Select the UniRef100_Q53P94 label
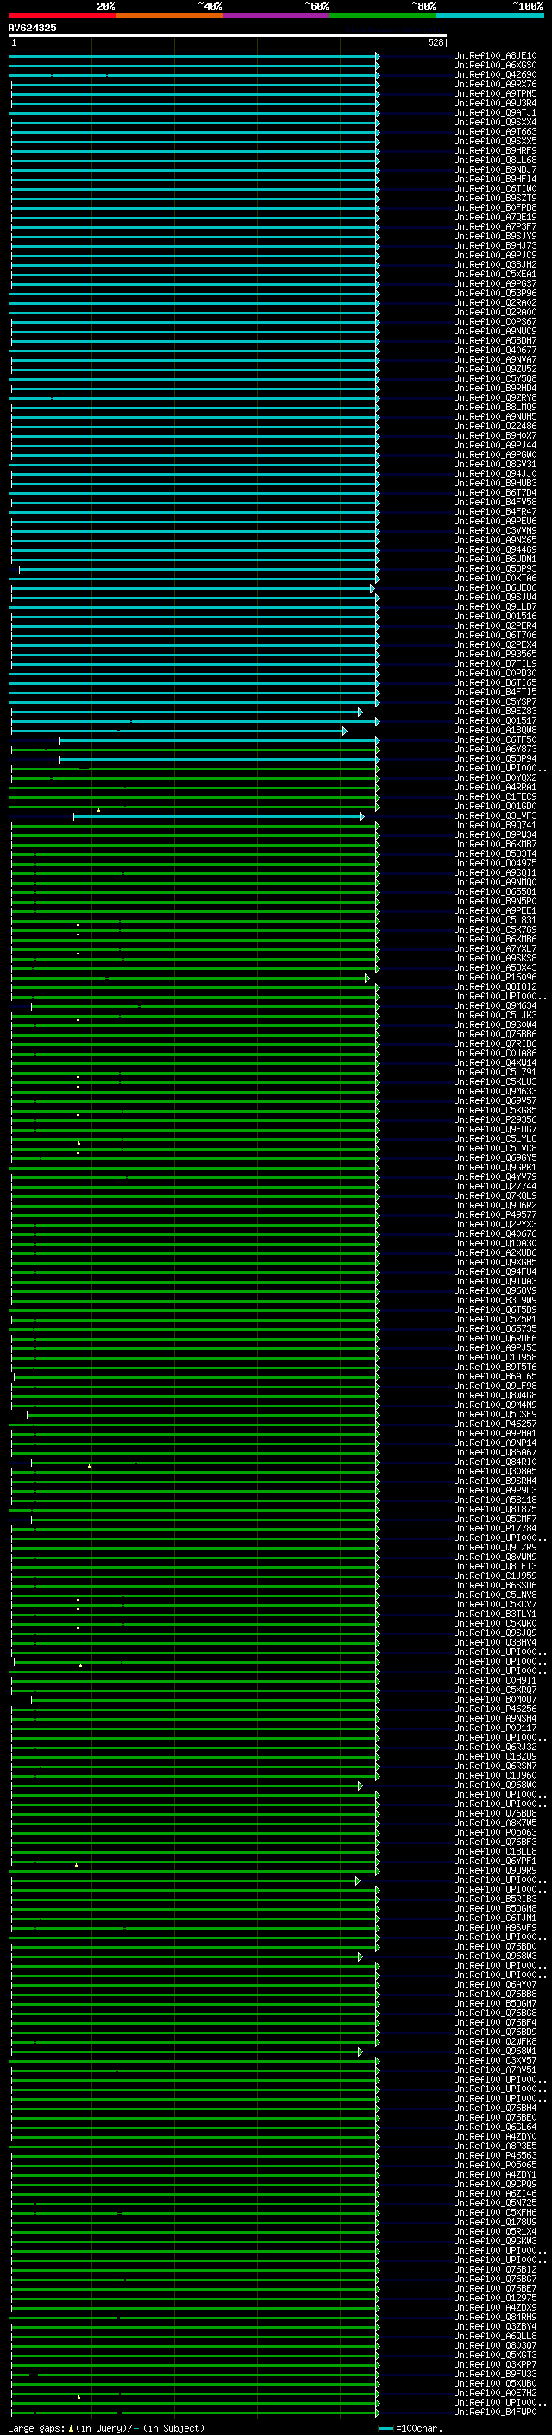The width and height of the screenshot is (552, 2435). pos(495,759)
